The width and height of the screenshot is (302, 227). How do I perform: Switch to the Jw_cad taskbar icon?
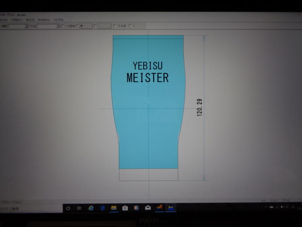(x=170, y=208)
